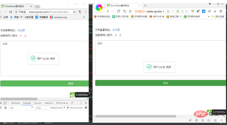Click the 去这里 link in right window
This screenshot has width=227, height=125.
click(x=116, y=30)
